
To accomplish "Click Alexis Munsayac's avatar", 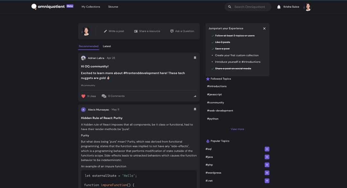I will point(84,110).
